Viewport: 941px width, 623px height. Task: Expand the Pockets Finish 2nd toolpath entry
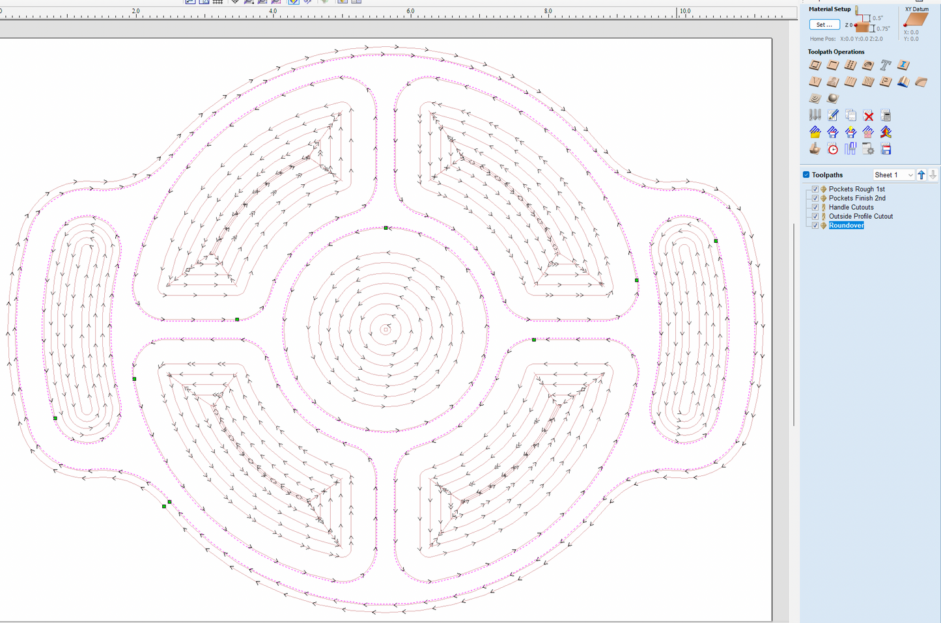tap(823, 198)
